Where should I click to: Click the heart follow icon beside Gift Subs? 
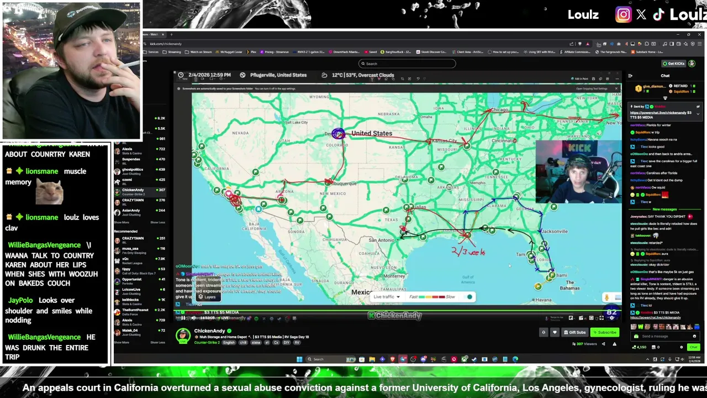tap(555, 332)
